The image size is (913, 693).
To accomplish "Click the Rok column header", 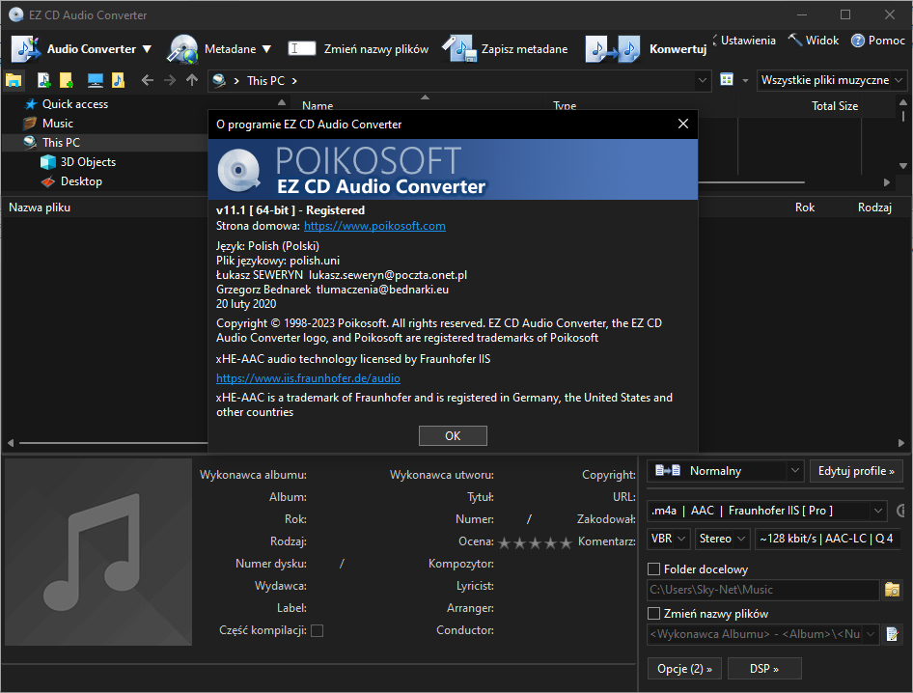I will [805, 208].
